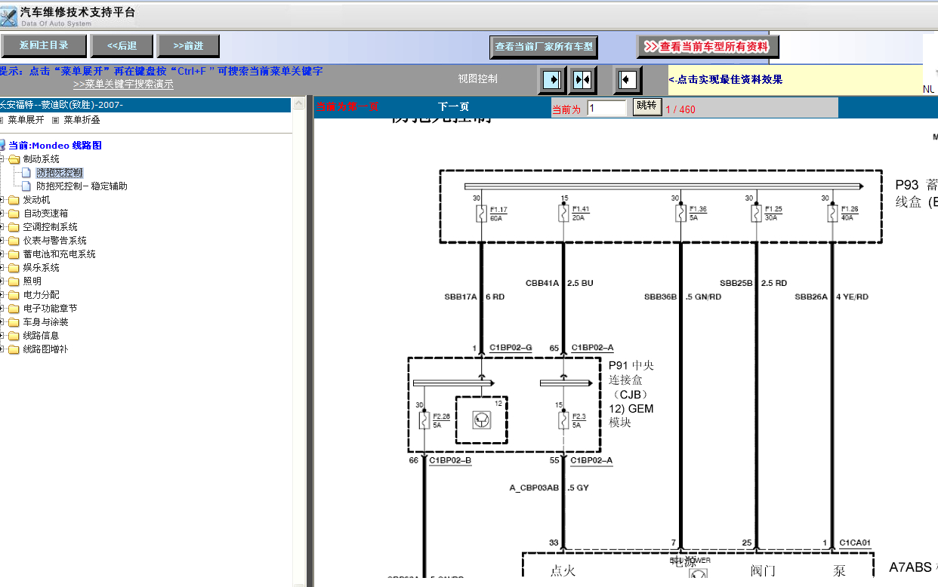This screenshot has width=938, height=587.
Task: Click the 制动系统 folder icon
Action: pos(14,159)
